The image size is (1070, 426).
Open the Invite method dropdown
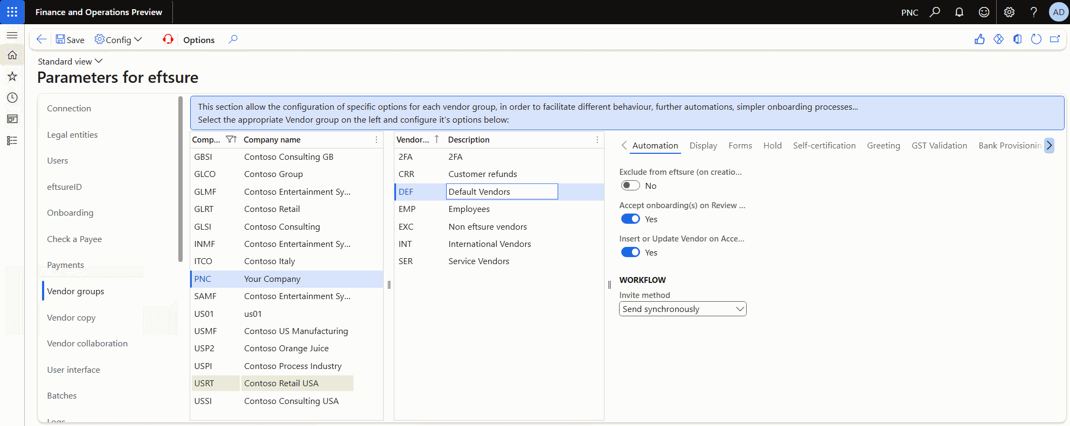click(683, 309)
